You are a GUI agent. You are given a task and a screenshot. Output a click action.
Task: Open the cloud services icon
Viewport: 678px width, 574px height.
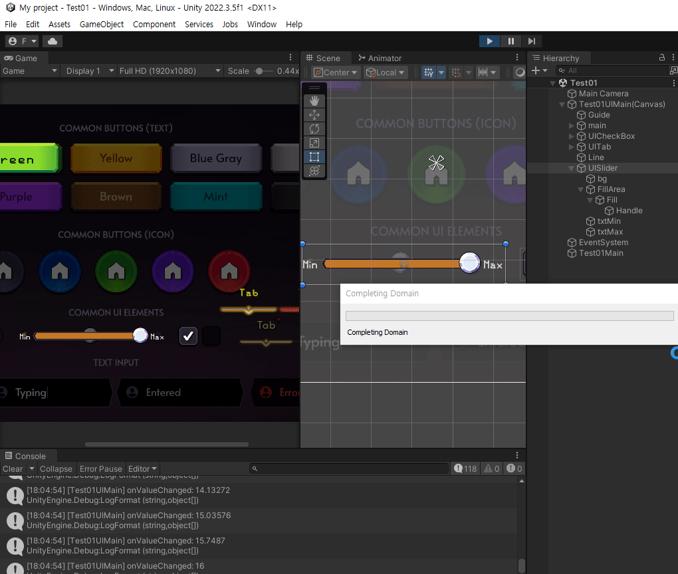click(x=53, y=41)
